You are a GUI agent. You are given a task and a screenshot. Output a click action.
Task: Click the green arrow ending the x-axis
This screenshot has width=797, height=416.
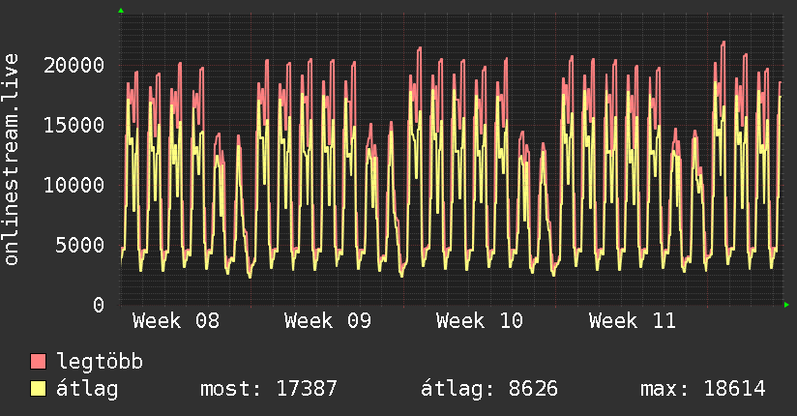coord(786,305)
